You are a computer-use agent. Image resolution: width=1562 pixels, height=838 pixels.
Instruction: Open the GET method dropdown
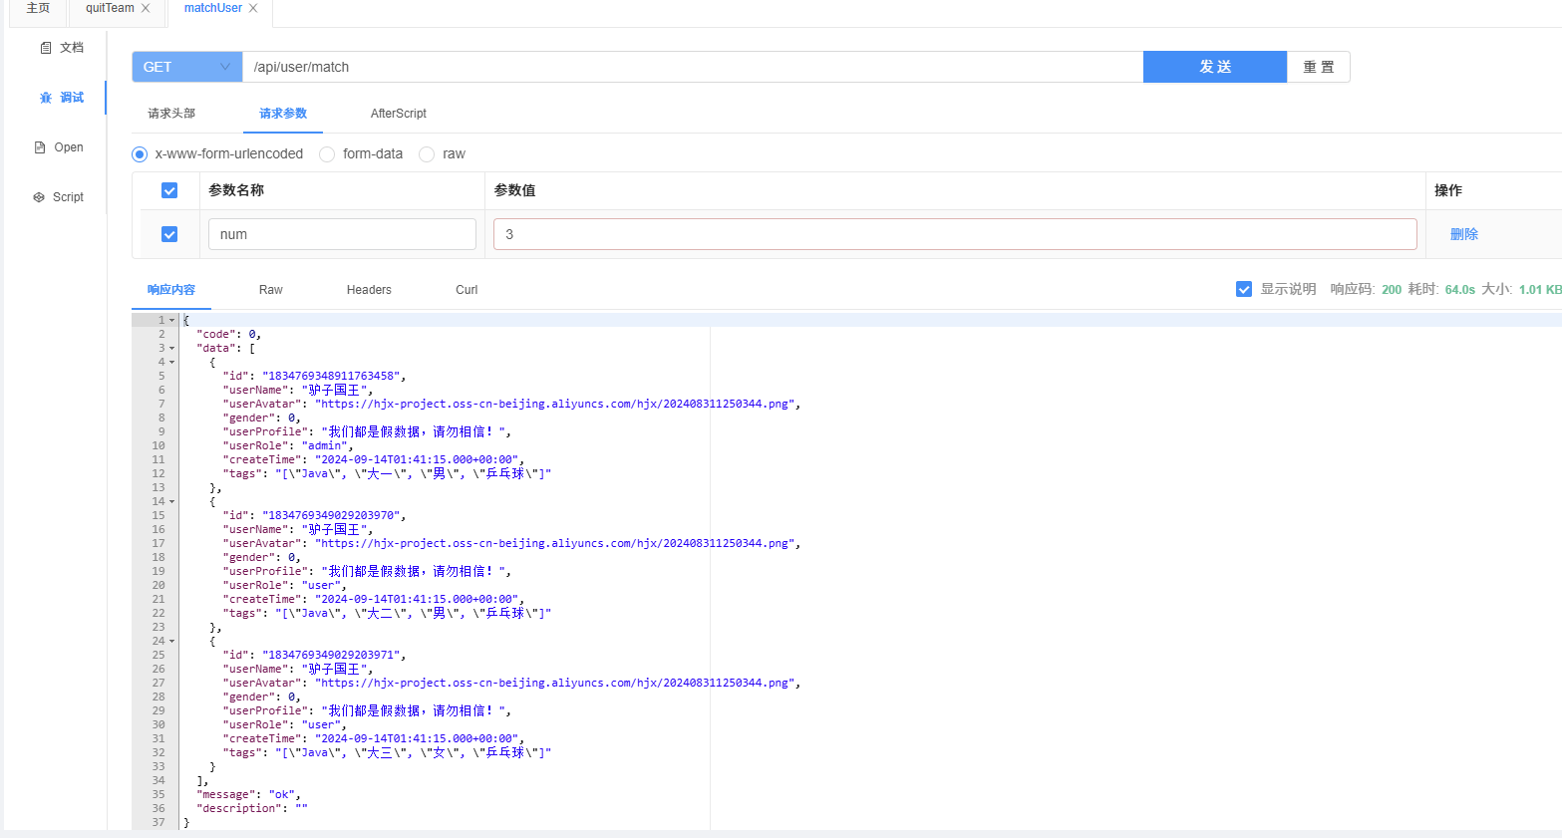[186, 67]
